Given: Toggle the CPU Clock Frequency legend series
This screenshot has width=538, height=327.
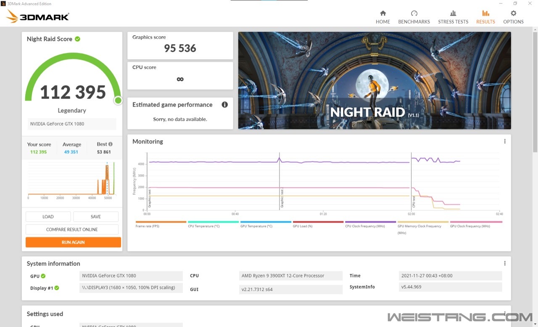Looking at the screenshot, I should pyautogui.click(x=370, y=224).
